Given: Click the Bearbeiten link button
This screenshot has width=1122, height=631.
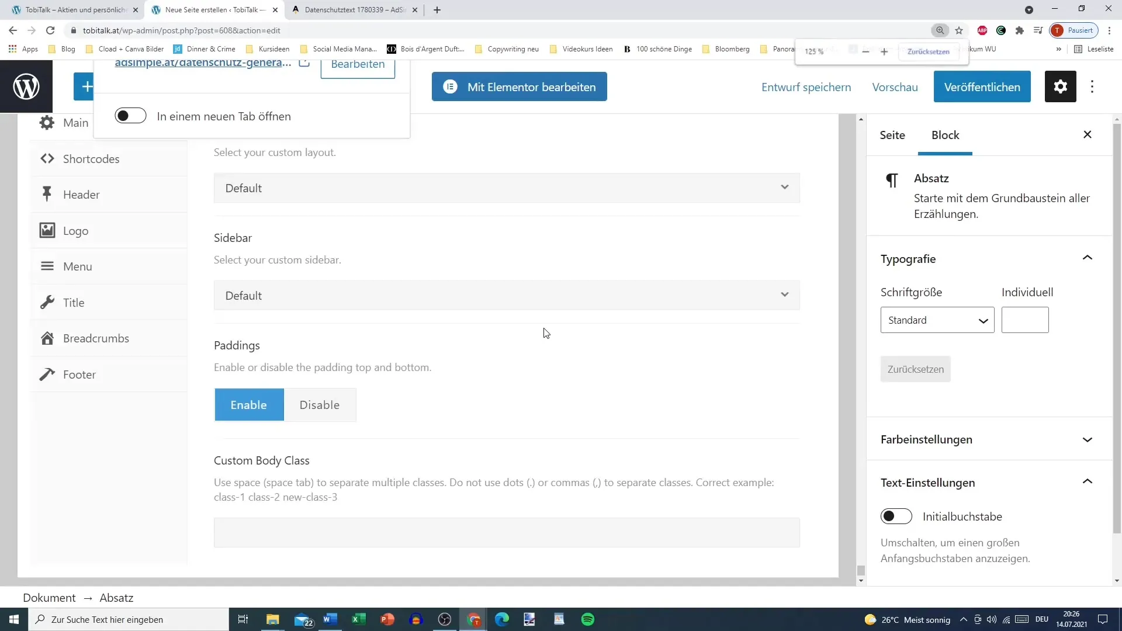Looking at the screenshot, I should [358, 64].
